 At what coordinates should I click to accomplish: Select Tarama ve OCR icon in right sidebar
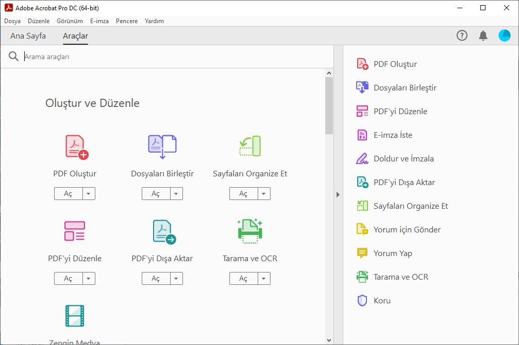pos(362,277)
